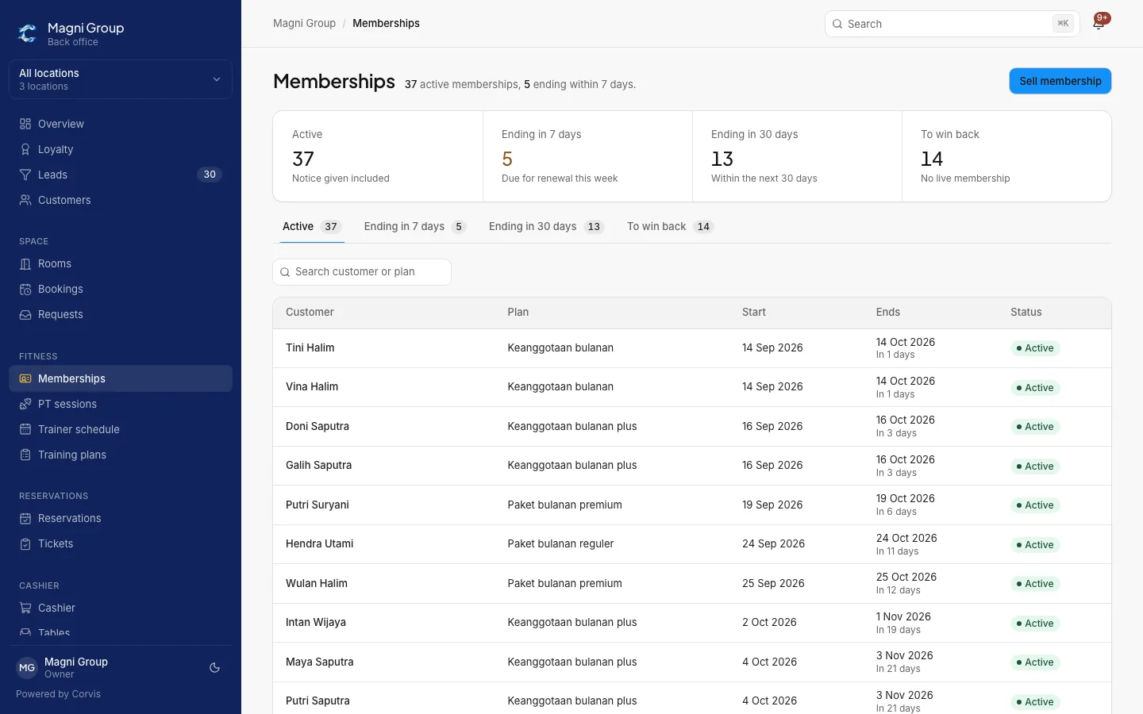Click the Sell membership button
This screenshot has height=714, width=1143.
[1060, 81]
